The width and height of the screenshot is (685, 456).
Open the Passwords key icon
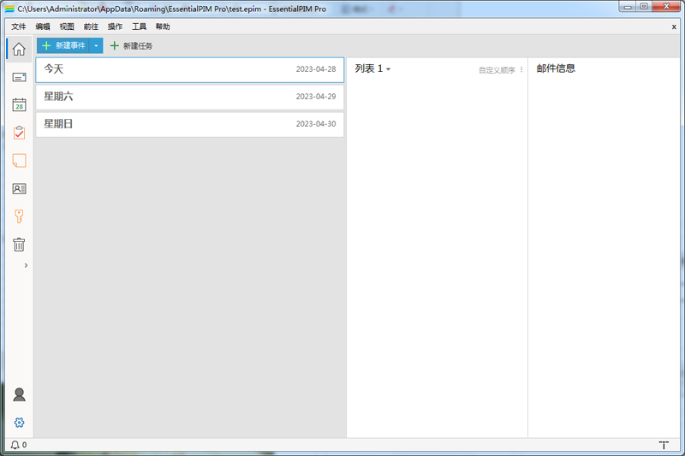[x=19, y=216]
